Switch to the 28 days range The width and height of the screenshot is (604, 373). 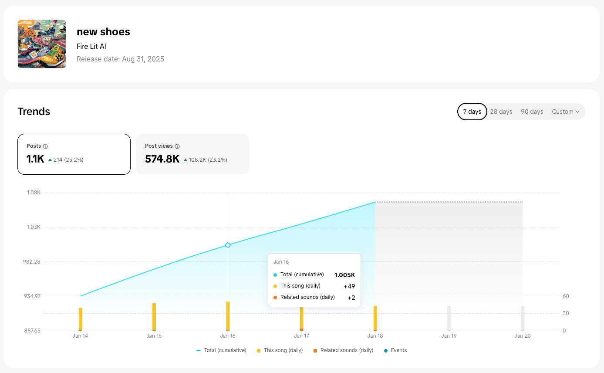(501, 112)
